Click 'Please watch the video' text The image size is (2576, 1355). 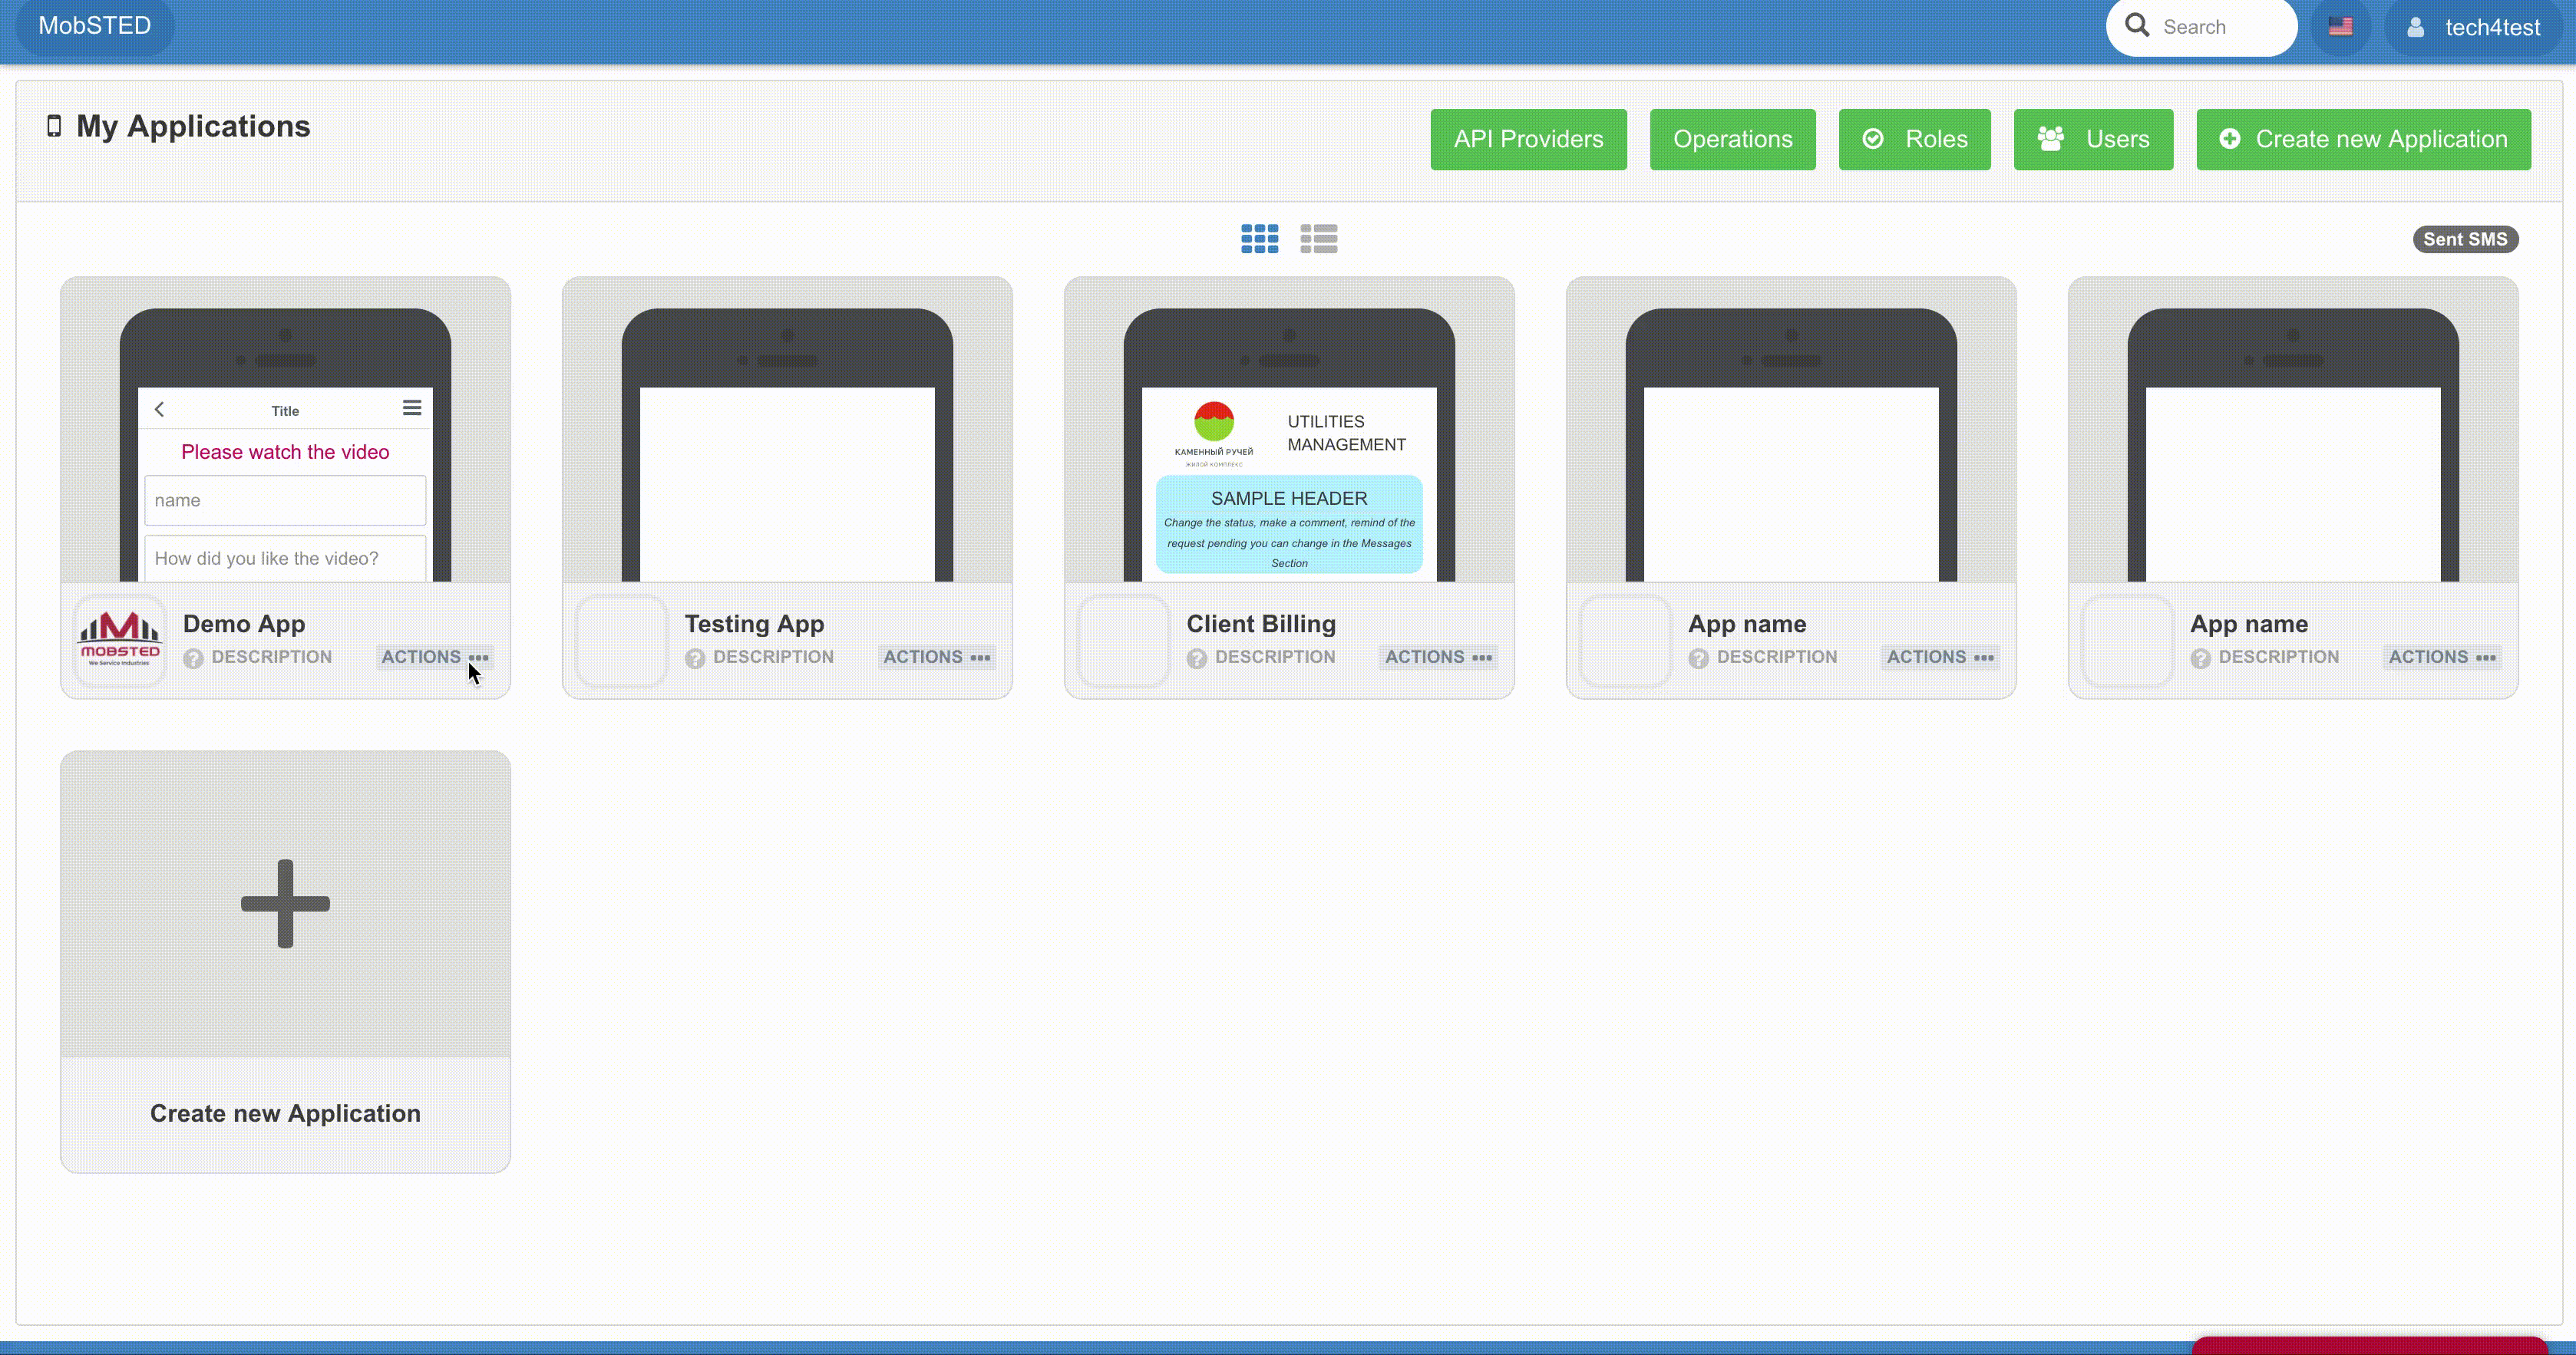pos(285,452)
